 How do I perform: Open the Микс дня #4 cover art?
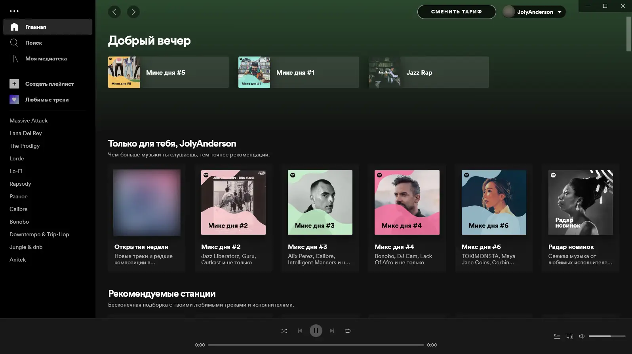[407, 203]
